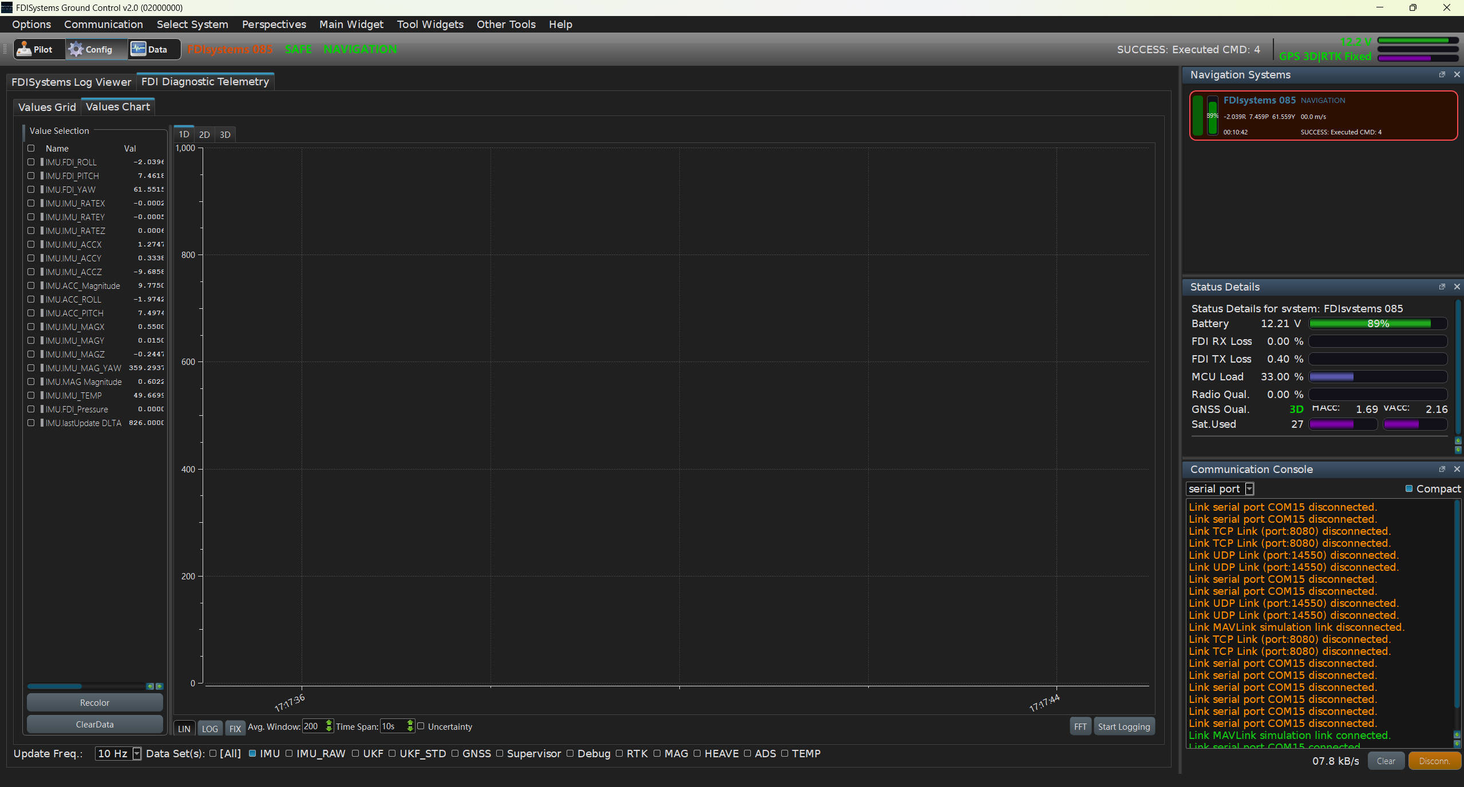The height and width of the screenshot is (787, 1464).
Task: Open the Tool Widgets menu
Action: (430, 24)
